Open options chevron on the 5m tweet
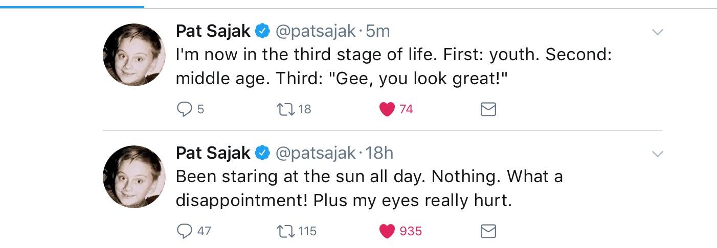Image resolution: width=717 pixels, height=248 pixels. click(x=658, y=32)
